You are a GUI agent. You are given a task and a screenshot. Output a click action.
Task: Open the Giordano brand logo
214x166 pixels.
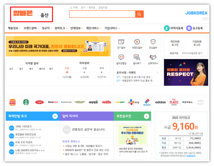point(66,102)
